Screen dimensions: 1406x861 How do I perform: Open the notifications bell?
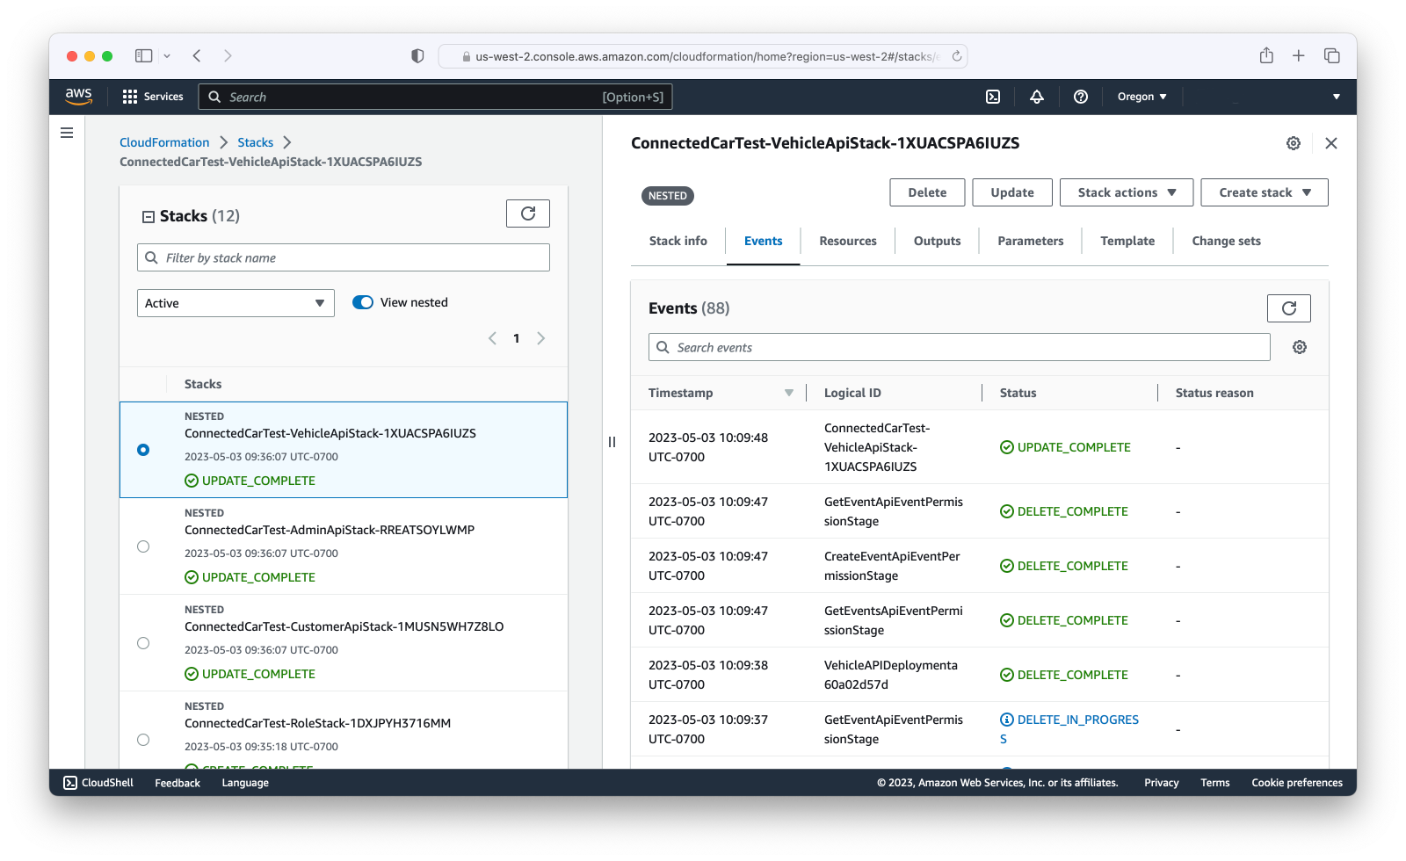1037,97
